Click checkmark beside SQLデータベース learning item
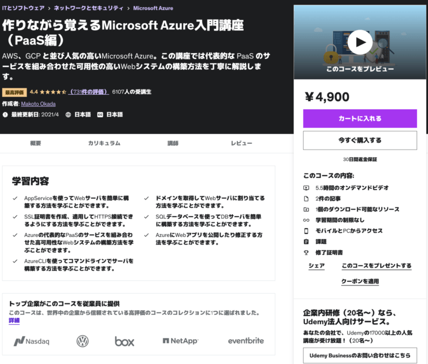Viewport: 428px width, 364px height. (x=147, y=217)
